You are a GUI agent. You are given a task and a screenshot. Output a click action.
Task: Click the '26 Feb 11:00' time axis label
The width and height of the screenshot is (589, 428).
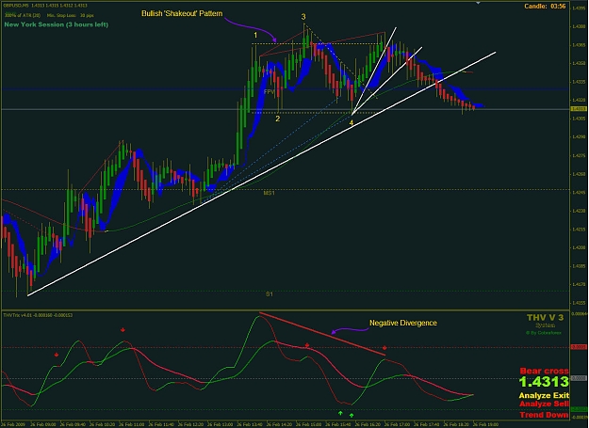(132, 424)
